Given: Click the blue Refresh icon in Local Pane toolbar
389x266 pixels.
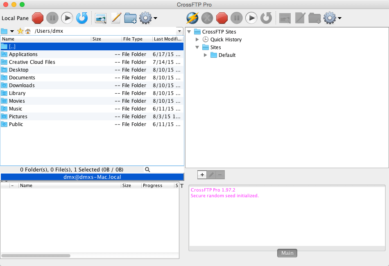Looking at the screenshot, I should click(82, 18).
